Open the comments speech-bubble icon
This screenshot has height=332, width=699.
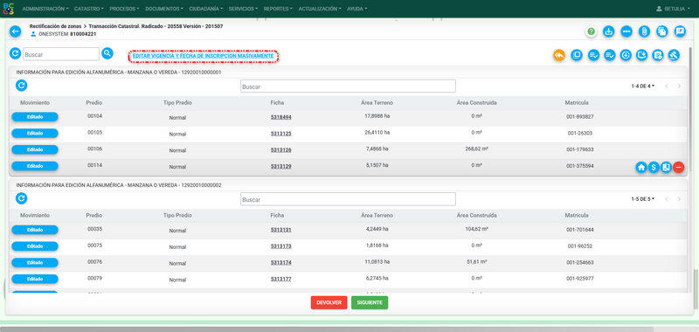[x=680, y=31]
